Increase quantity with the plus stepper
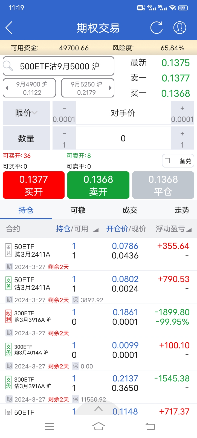Image resolution: width=197 pixels, height=438 pixels. [182, 138]
